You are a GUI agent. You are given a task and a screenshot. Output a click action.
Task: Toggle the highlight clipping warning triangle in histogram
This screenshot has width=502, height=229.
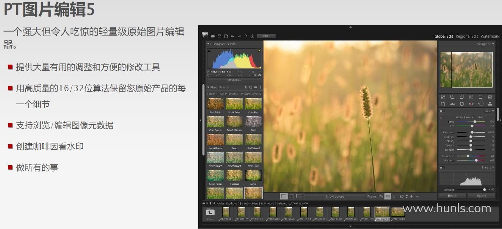[259, 51]
